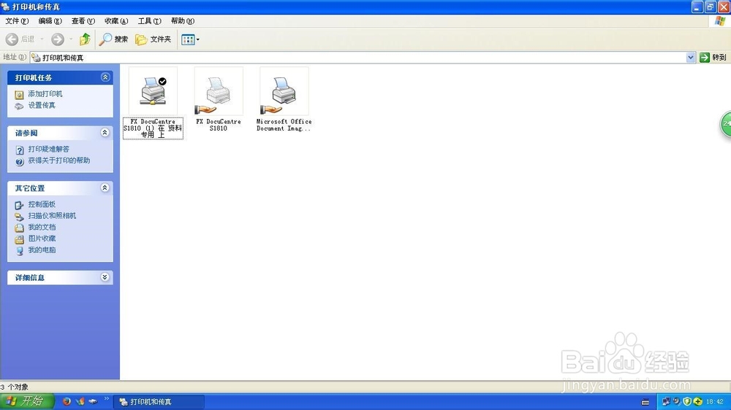Viewport: 731px width, 410px height.
Task: Click the 开始 Start button
Action: coord(27,401)
